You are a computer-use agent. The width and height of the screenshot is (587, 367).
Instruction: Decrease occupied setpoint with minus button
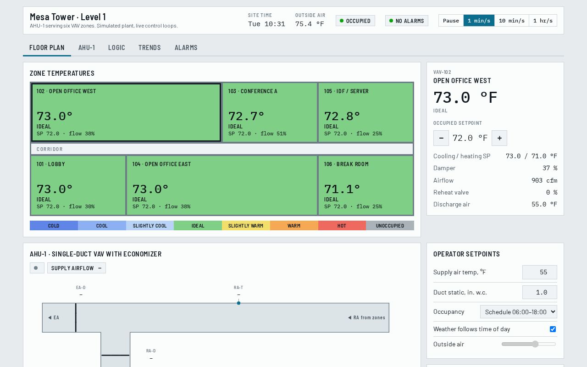tap(441, 138)
